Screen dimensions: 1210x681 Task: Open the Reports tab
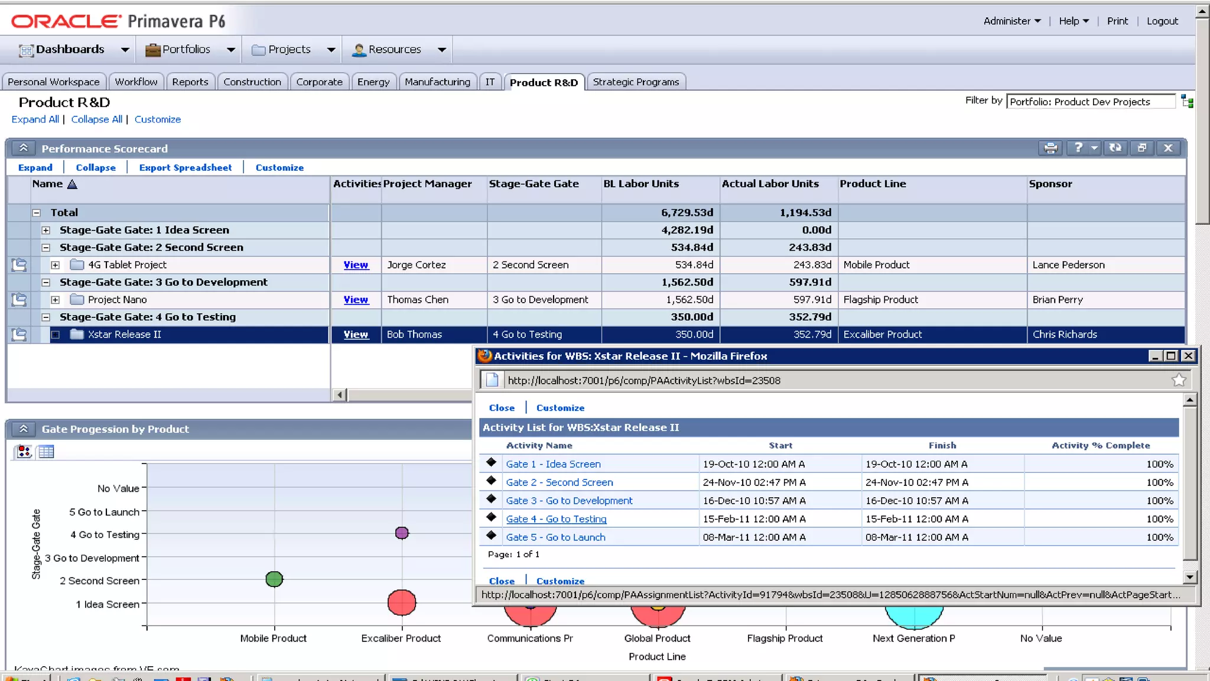point(190,82)
